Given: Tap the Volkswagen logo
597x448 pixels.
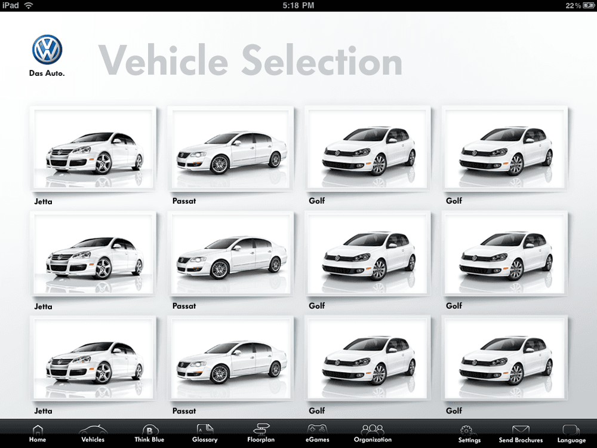Looking at the screenshot, I should point(47,50).
